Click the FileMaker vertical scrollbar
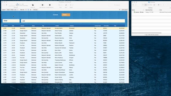 (128, 19)
